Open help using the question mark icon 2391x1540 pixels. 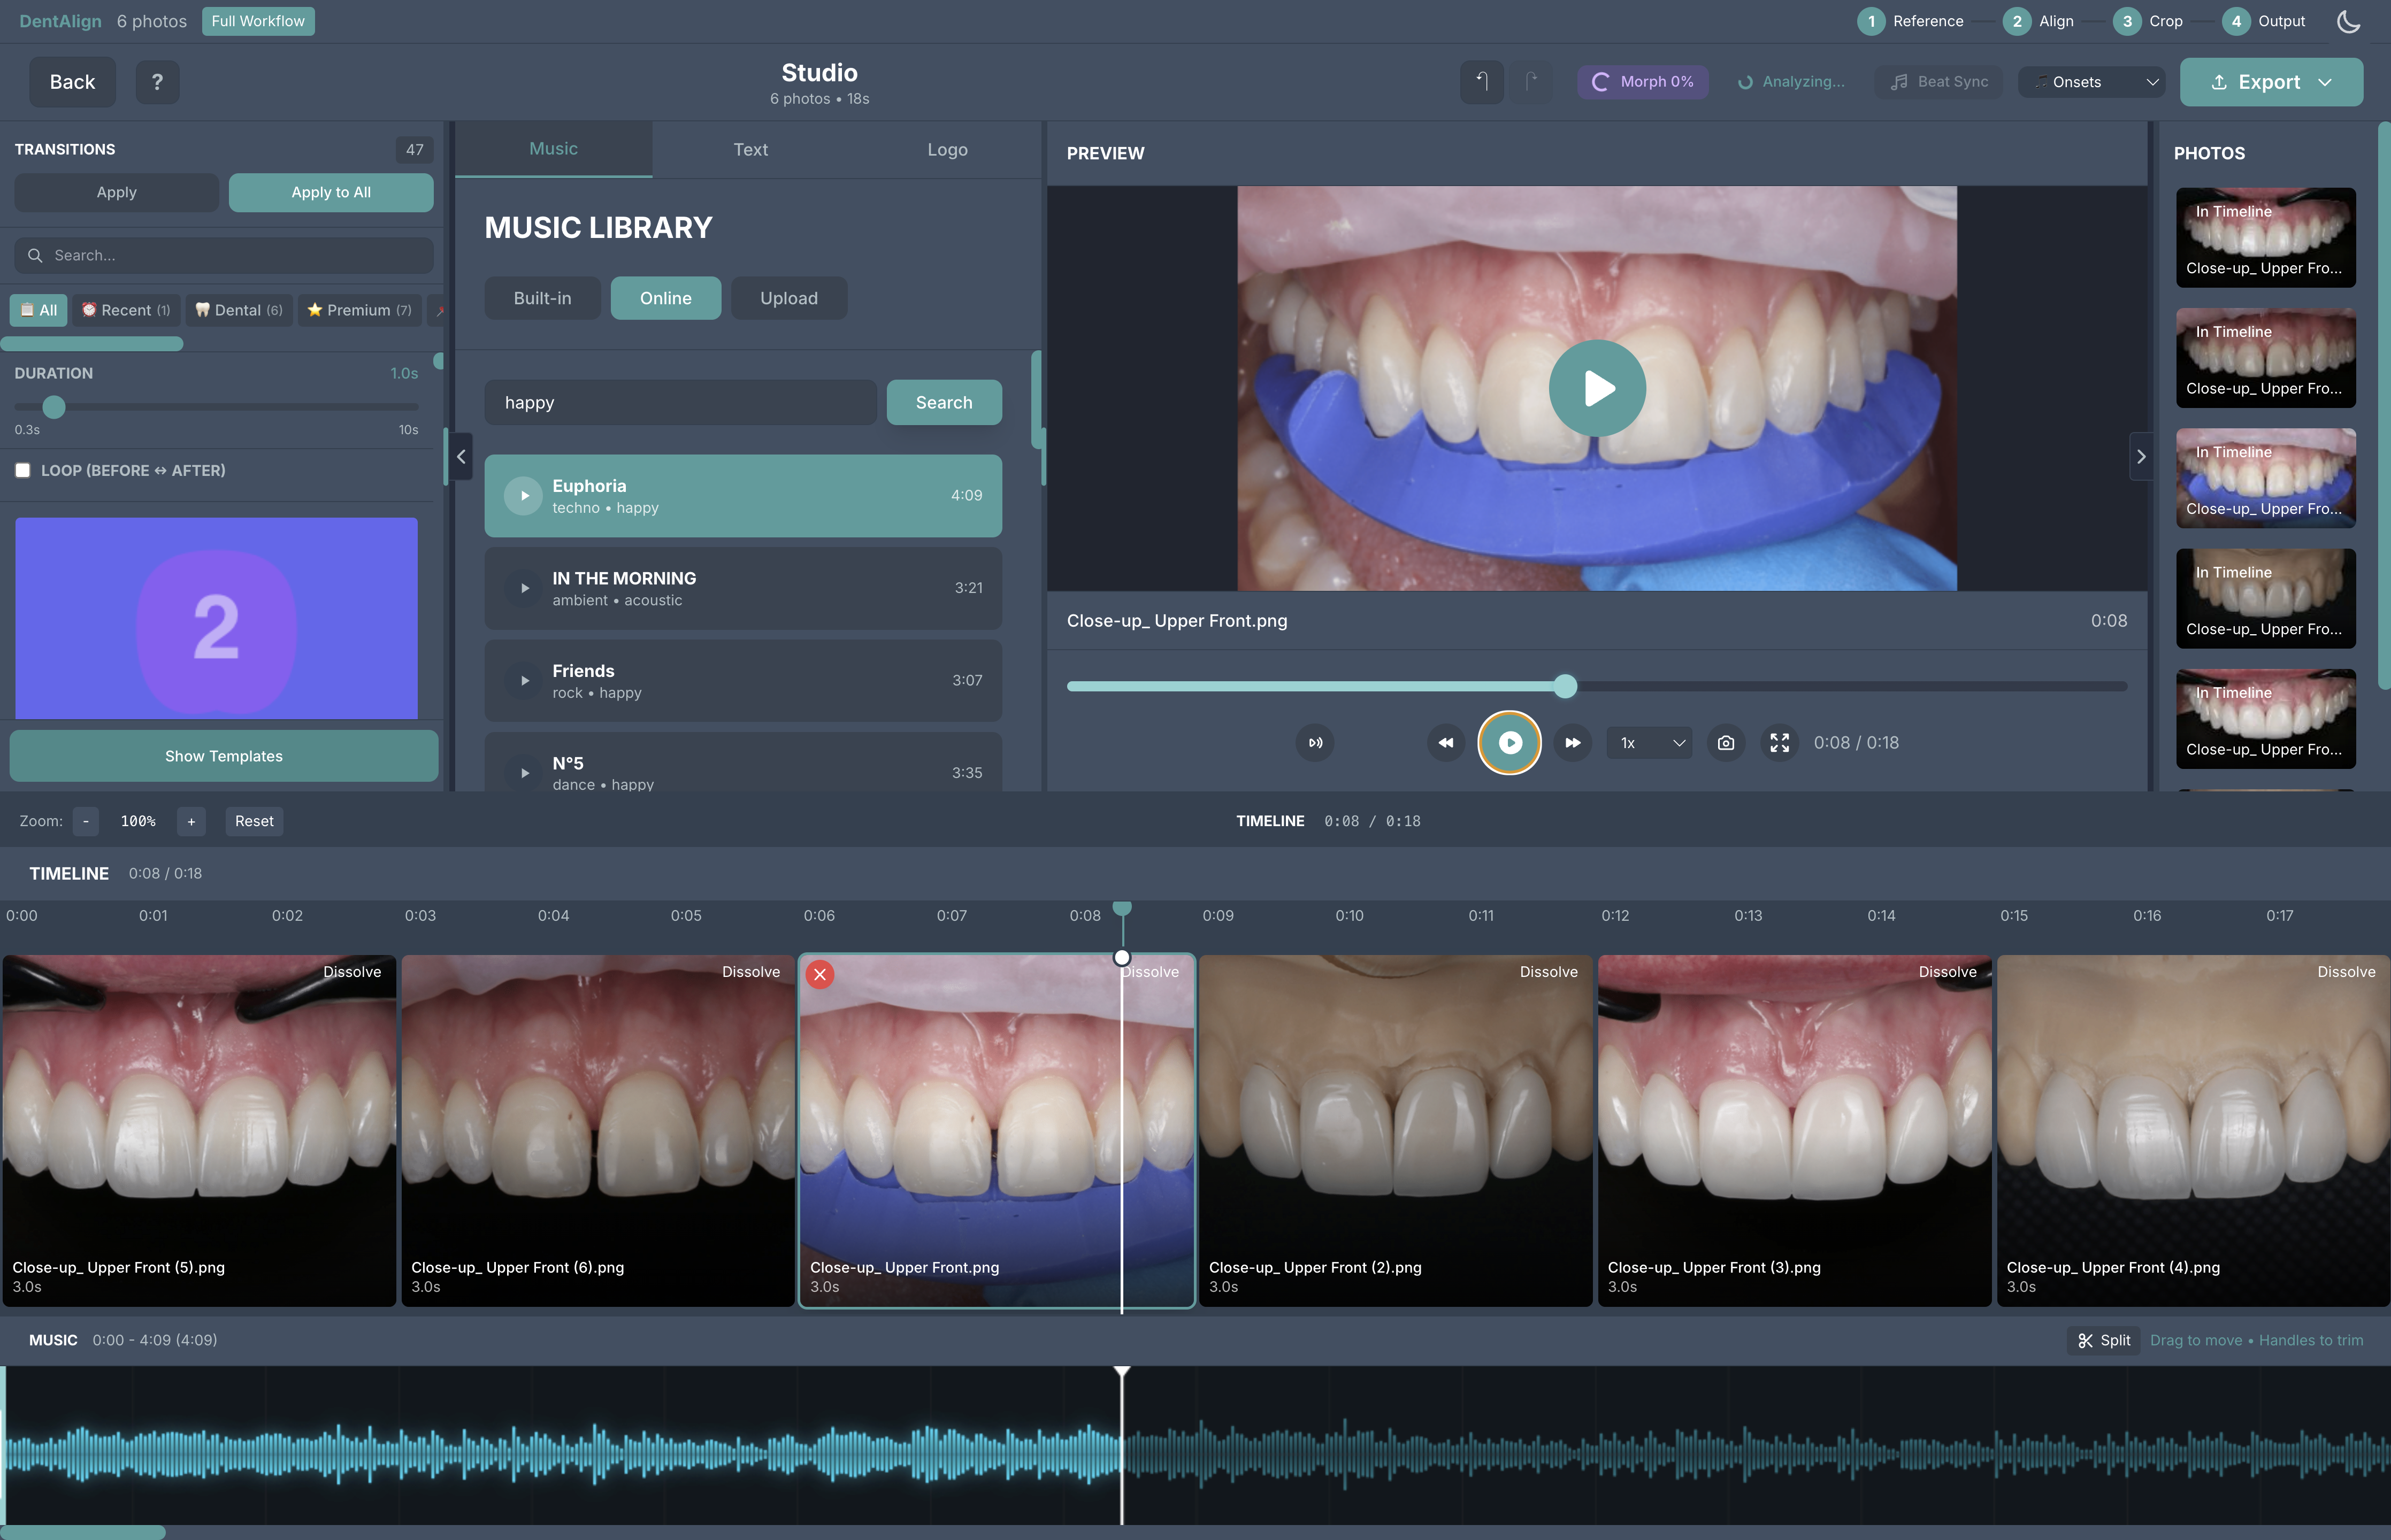point(157,82)
